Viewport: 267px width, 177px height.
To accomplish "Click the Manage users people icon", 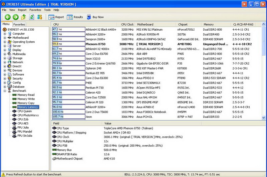I will [40, 17].
